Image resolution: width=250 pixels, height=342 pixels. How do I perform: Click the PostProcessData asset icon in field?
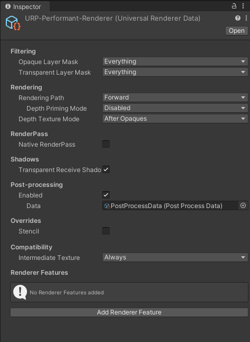(x=107, y=206)
